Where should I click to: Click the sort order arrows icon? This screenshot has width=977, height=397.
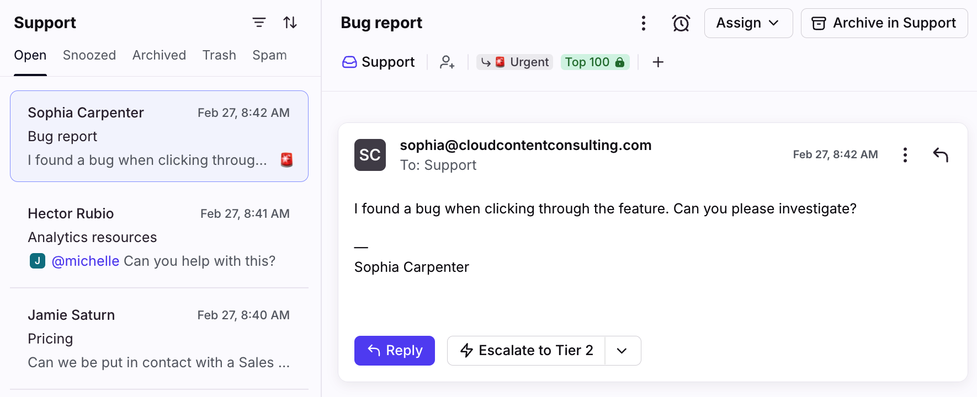click(x=290, y=23)
